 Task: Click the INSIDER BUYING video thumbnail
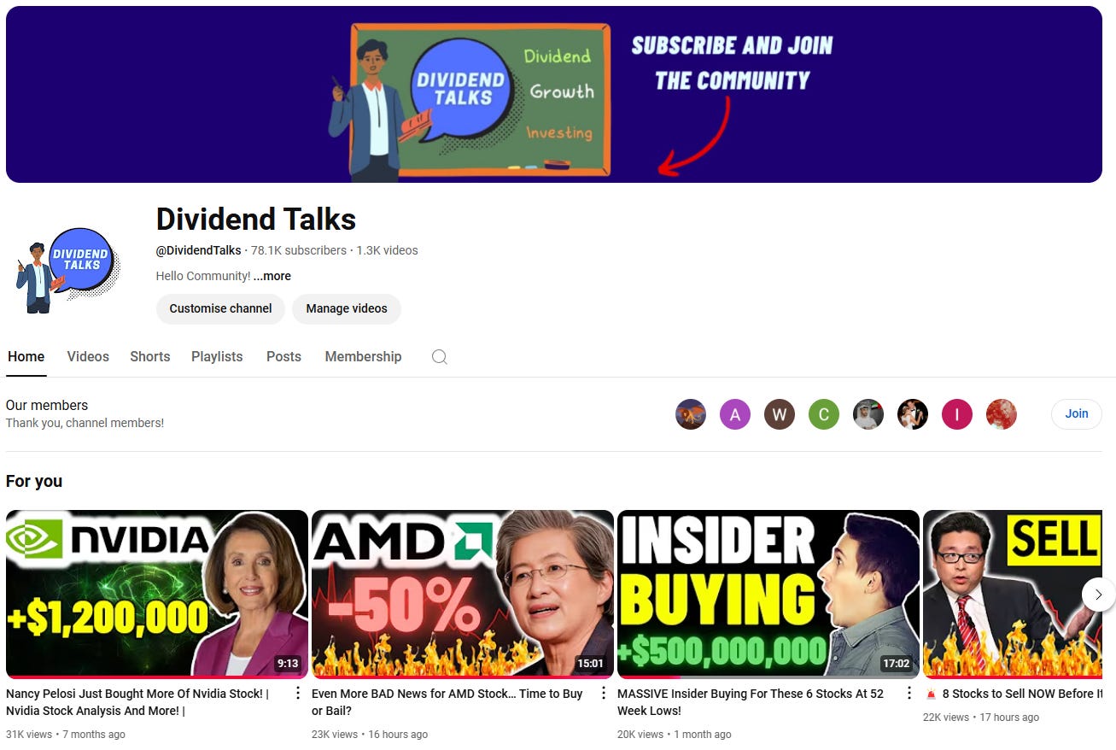[768, 594]
